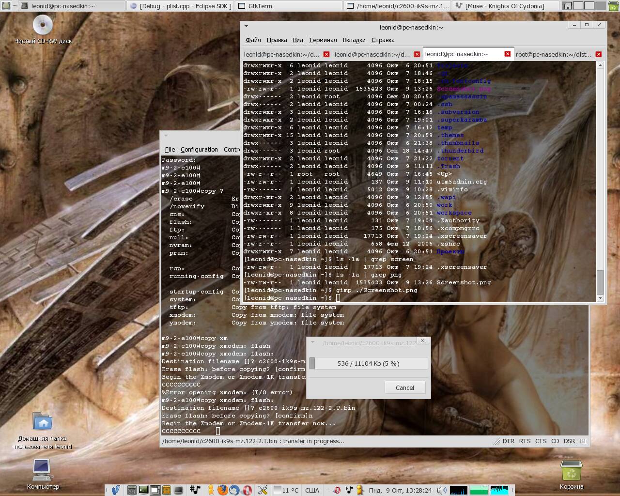Image resolution: width=620 pixels, height=496 pixels.
Task: Close the first terminal tab with red X
Action: click(x=326, y=54)
